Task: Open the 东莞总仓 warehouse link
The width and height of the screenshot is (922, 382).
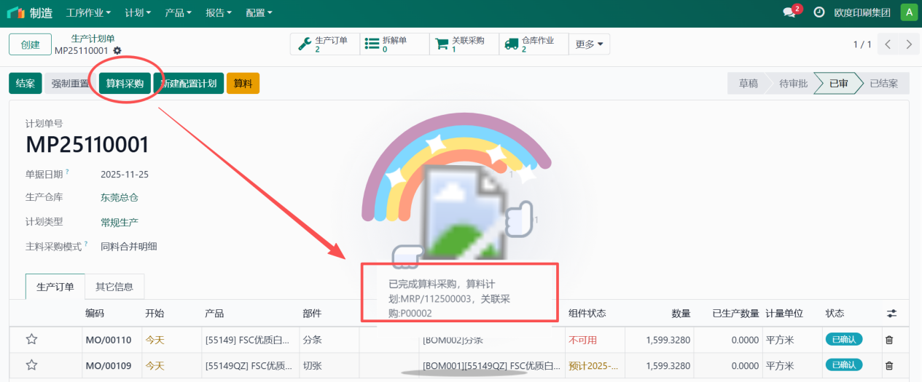Action: pos(120,197)
